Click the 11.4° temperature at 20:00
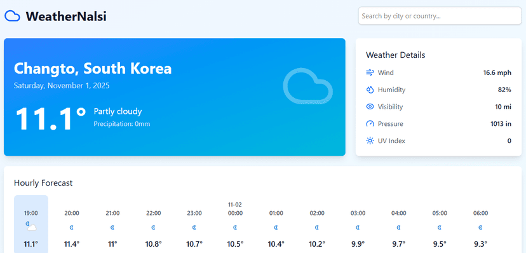Image resolution: width=526 pixels, height=253 pixels. click(x=72, y=244)
